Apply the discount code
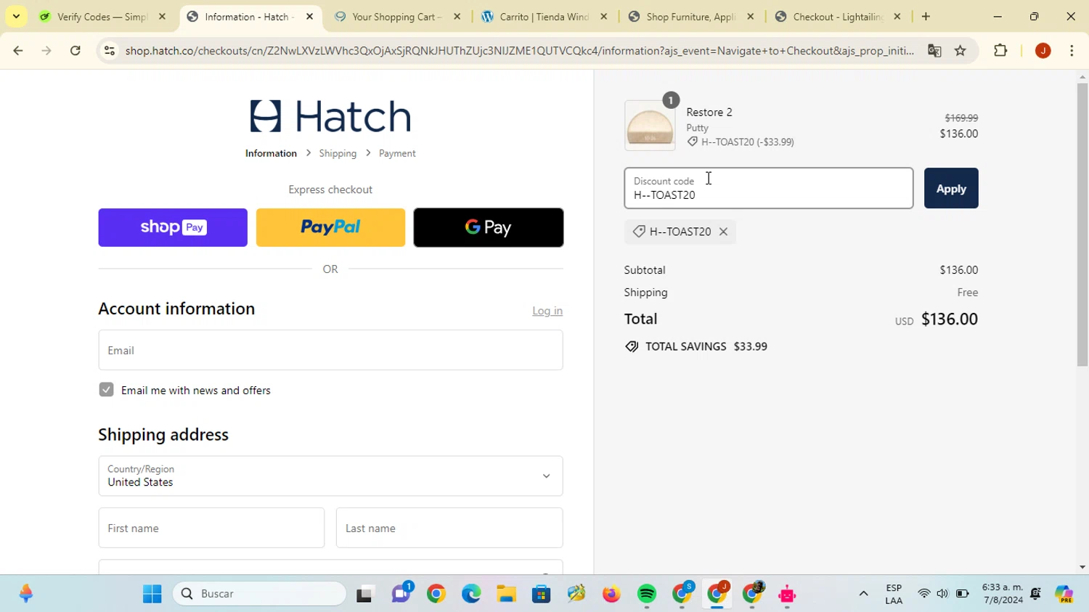 click(951, 189)
